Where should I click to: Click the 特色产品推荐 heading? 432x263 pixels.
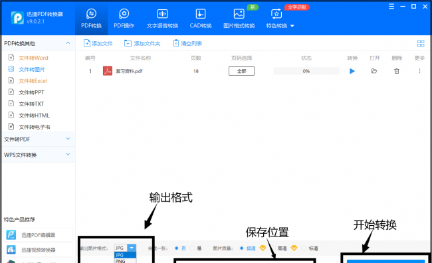[19, 219]
